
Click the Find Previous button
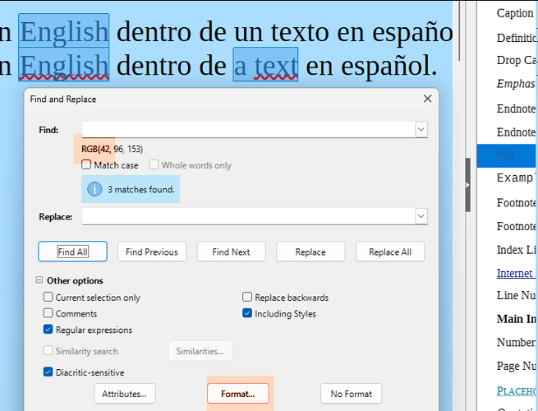[x=152, y=252]
